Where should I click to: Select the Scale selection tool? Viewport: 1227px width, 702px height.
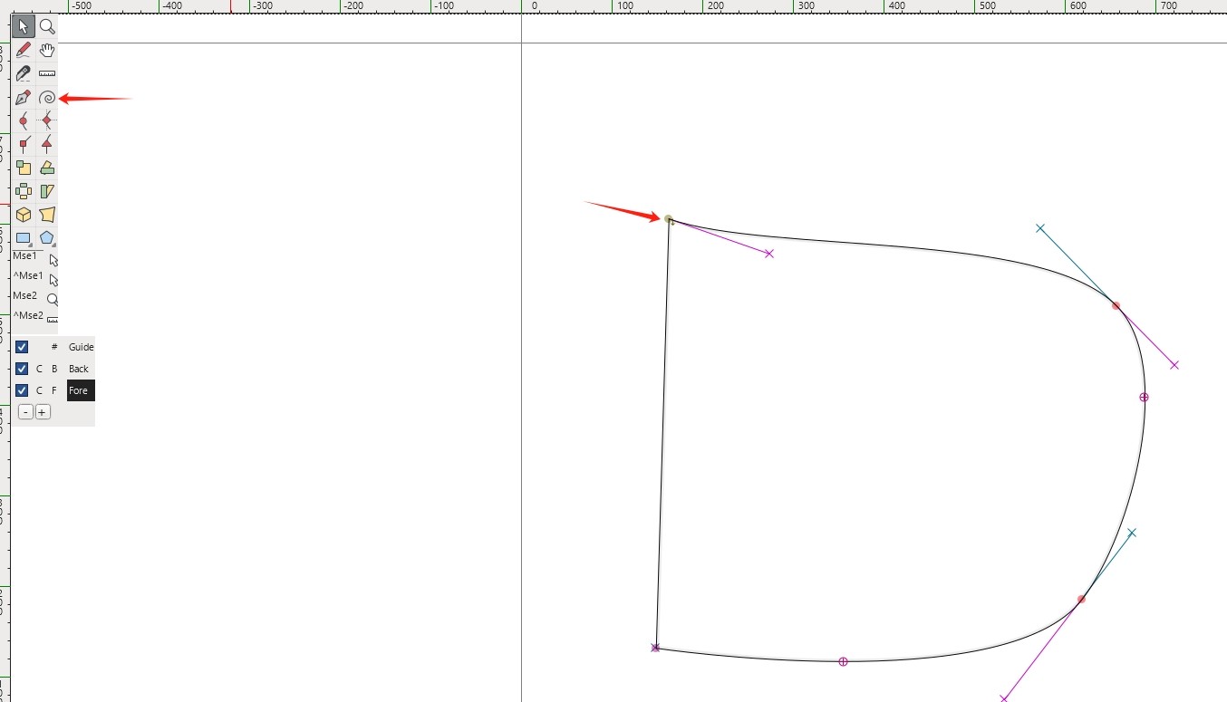(24, 168)
